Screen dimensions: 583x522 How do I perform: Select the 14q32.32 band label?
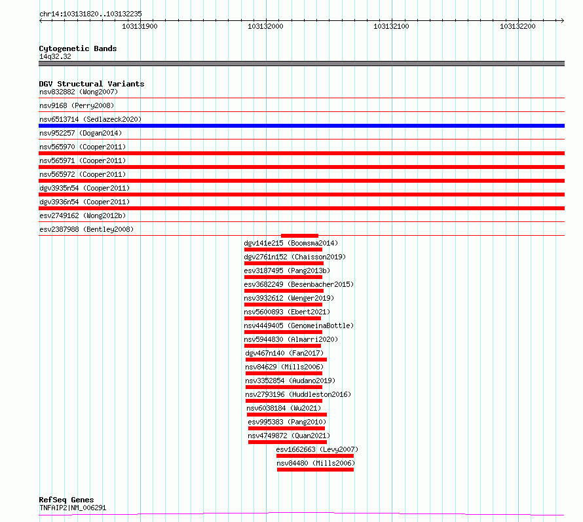tap(55, 56)
